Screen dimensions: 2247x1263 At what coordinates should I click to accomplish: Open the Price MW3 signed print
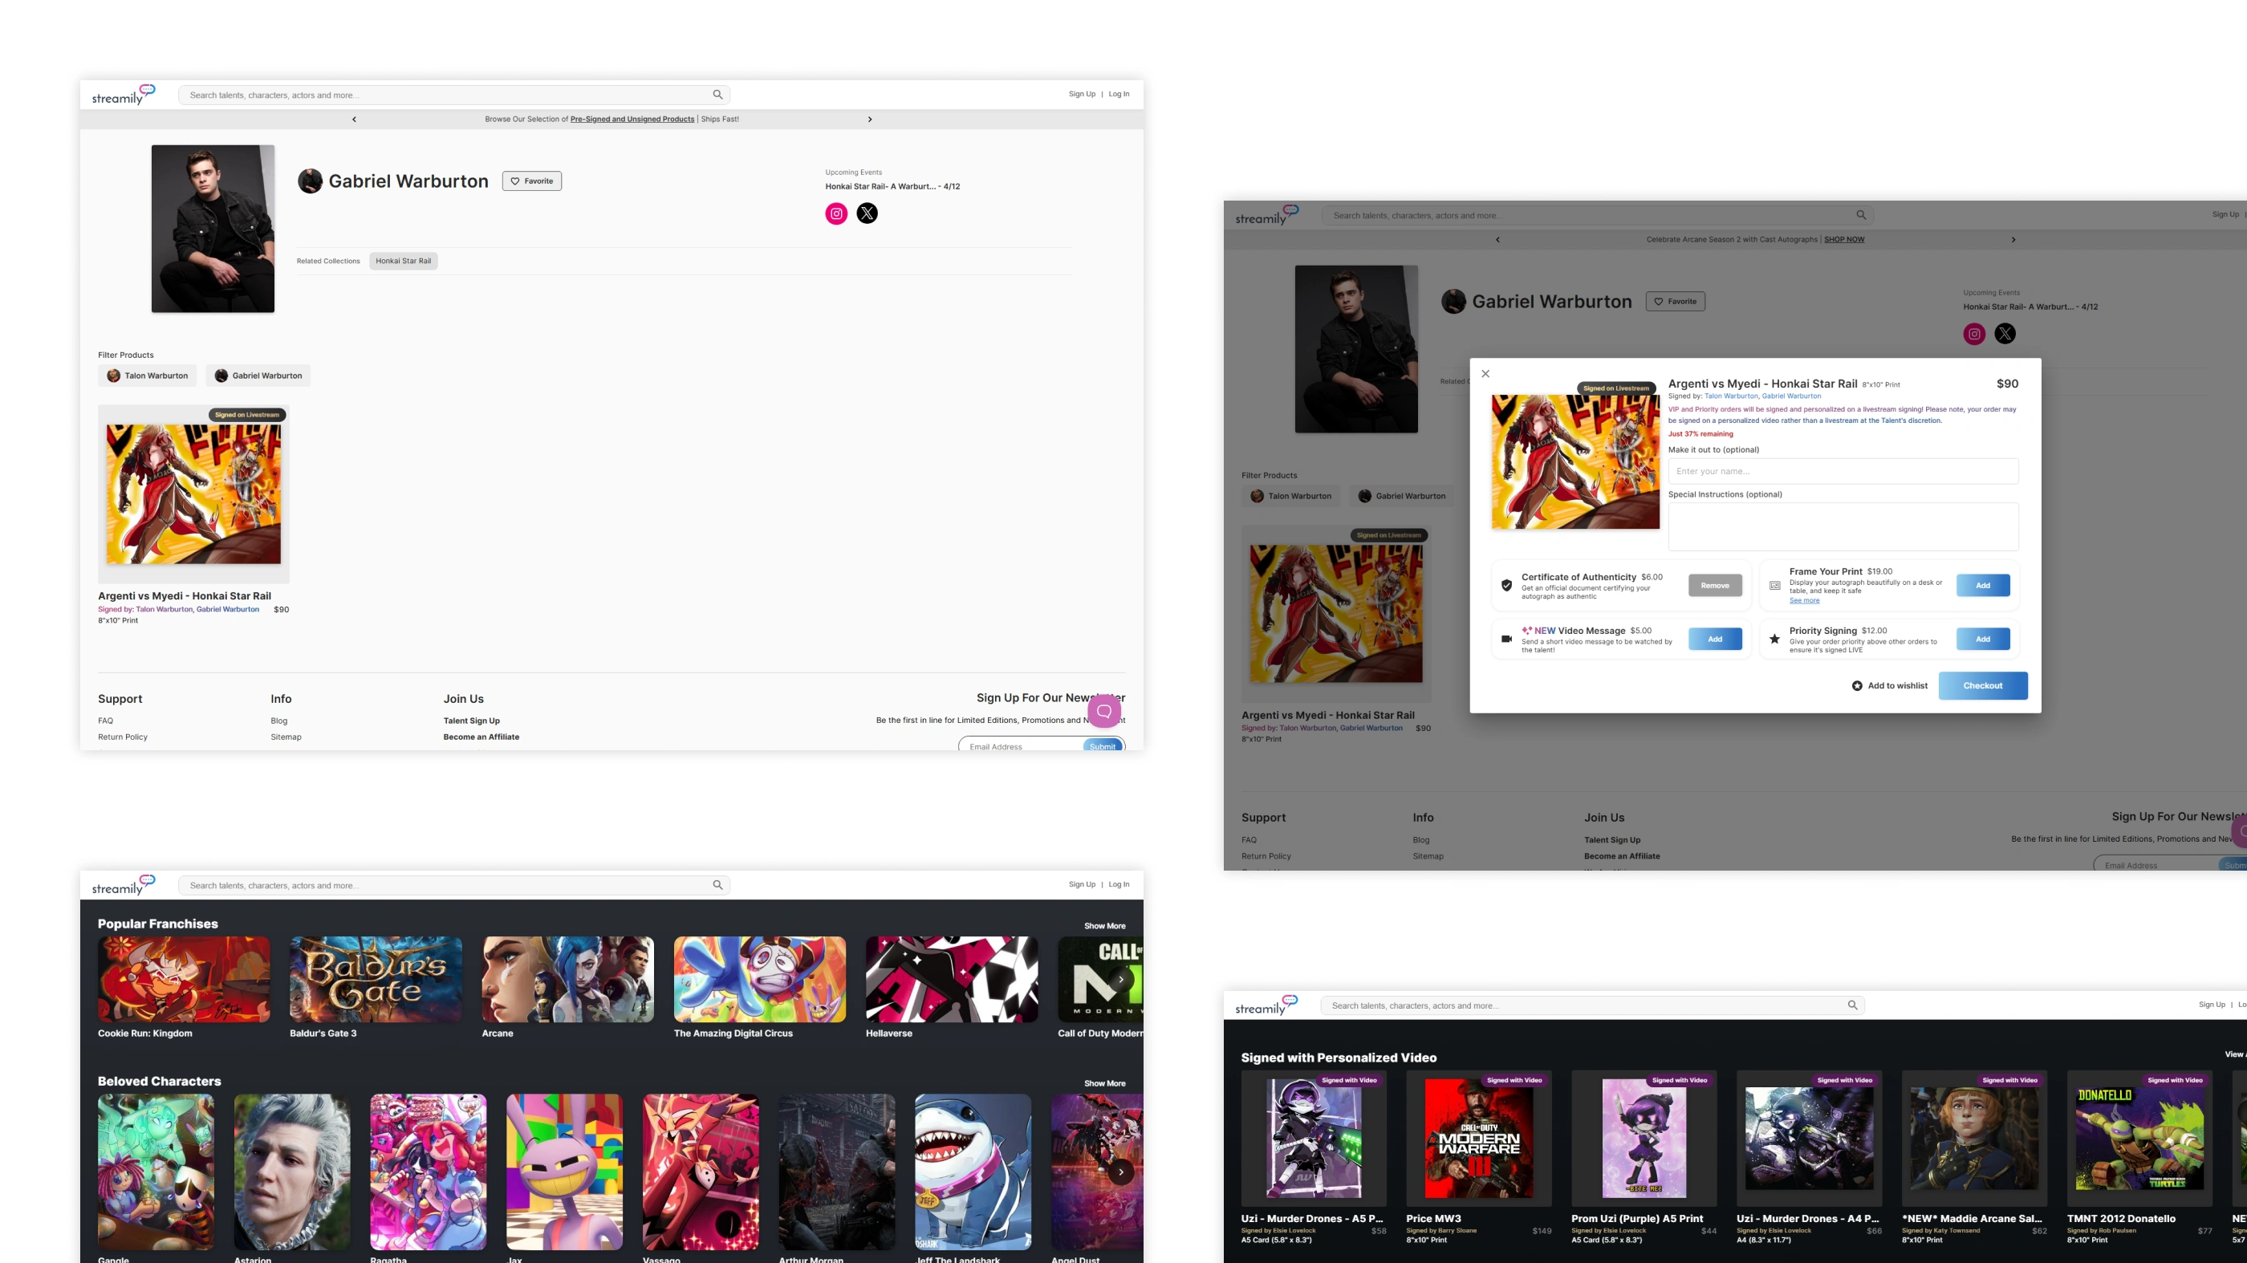coord(1478,1139)
